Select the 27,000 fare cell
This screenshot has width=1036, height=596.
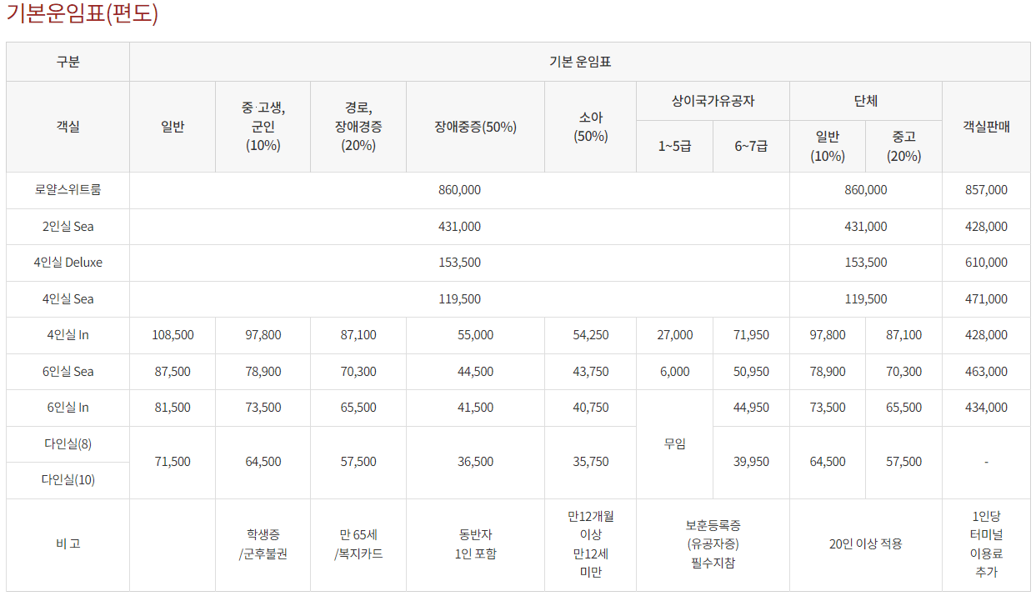click(674, 335)
